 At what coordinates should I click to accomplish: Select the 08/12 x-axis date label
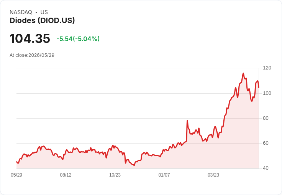66,175
